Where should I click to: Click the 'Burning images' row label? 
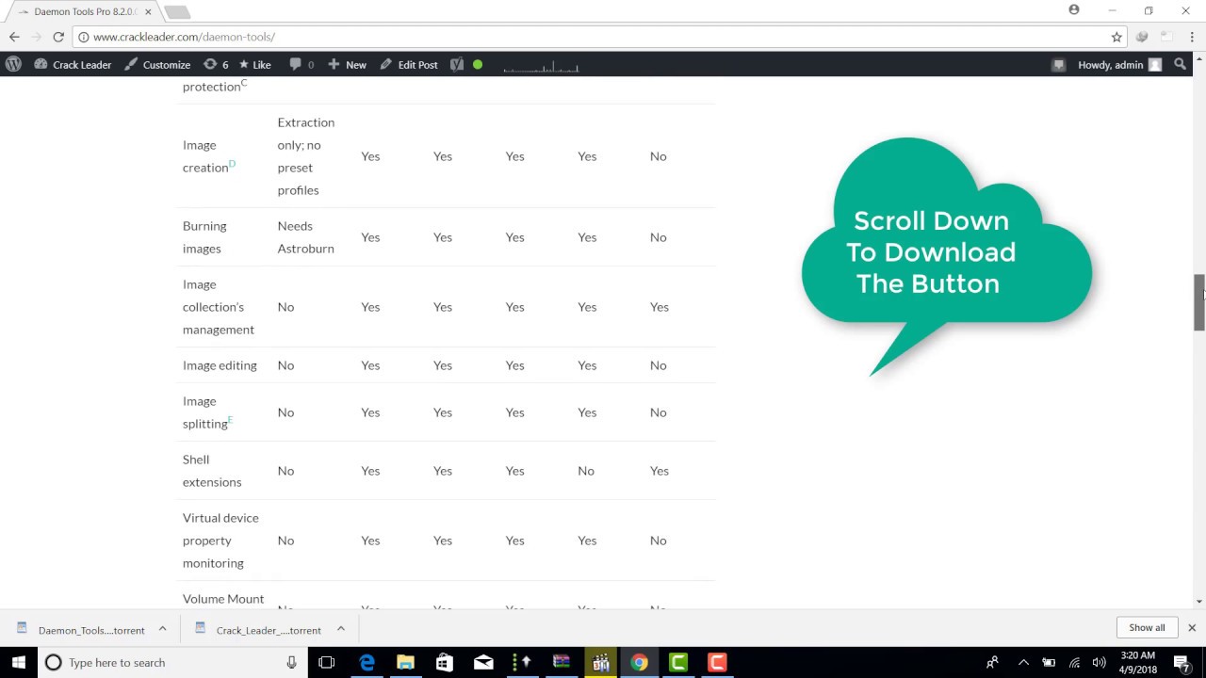point(204,237)
